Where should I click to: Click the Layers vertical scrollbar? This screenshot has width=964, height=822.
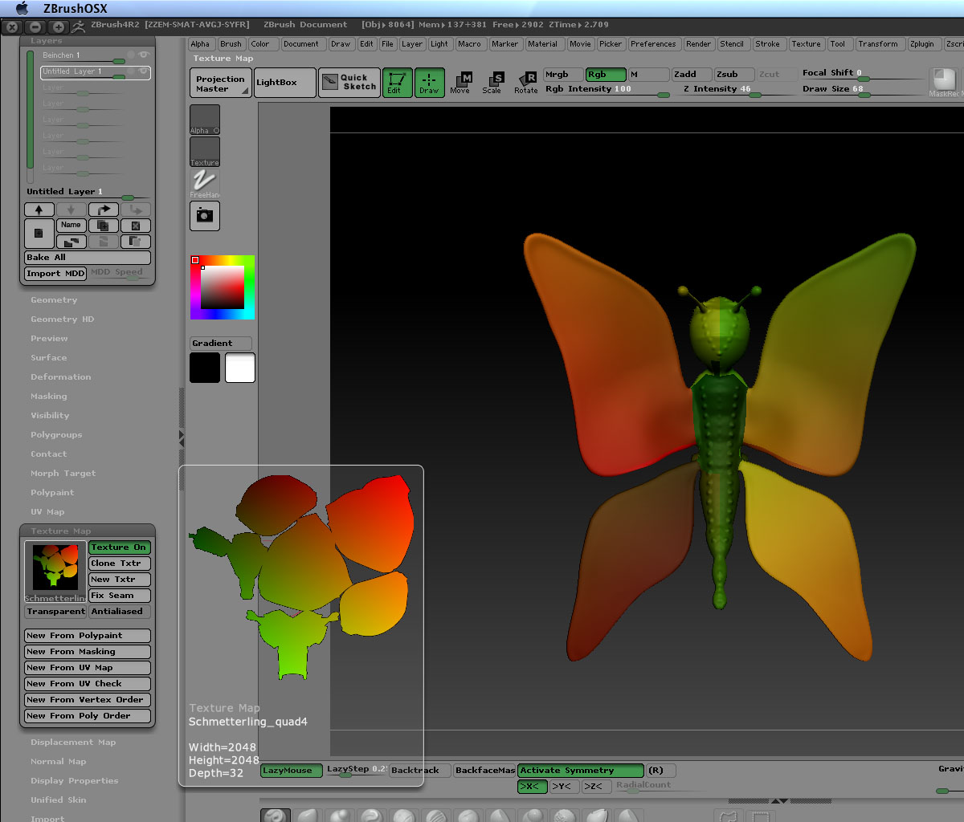click(x=31, y=116)
